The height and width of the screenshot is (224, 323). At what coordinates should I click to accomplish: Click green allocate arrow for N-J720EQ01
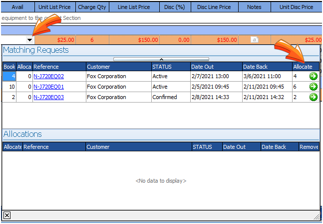(313, 87)
